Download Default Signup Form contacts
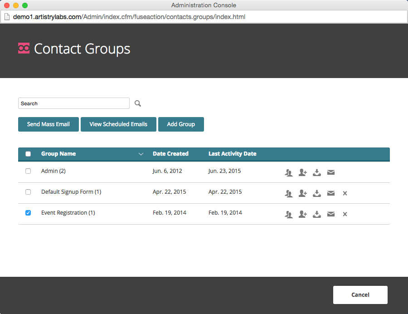408x314 pixels. tap(317, 193)
